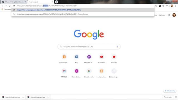The width and height of the screenshot is (178, 100).
Task: Go back with the back arrow
Action: tap(3, 6)
